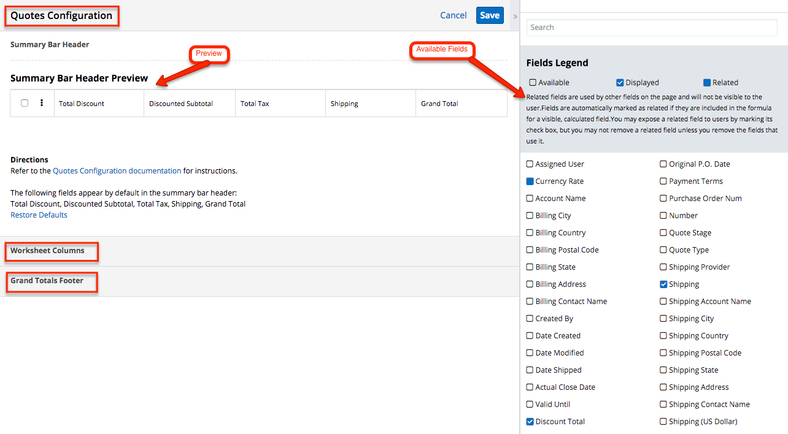Tick the Purchase Order Num checkbox
This screenshot has width=788, height=434.
(663, 199)
